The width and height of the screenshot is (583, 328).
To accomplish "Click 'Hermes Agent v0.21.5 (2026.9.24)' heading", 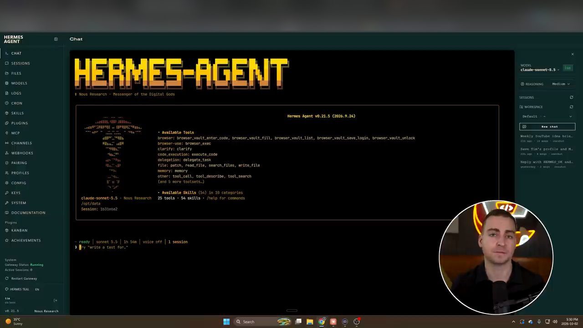I will (321, 116).
